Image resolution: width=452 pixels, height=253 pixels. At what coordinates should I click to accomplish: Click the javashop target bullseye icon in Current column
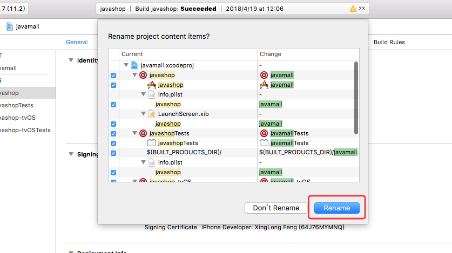click(x=143, y=75)
